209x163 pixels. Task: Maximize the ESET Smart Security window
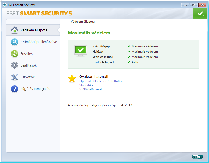coord(194,5)
